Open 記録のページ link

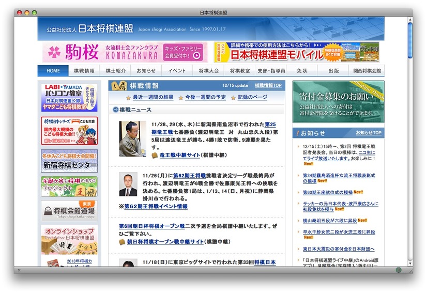point(252,97)
